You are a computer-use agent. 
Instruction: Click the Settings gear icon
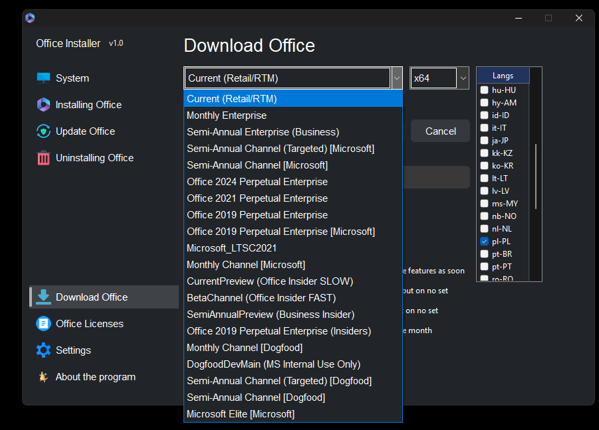(x=44, y=350)
